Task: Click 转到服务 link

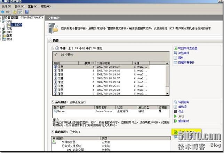Action: click(184, 102)
